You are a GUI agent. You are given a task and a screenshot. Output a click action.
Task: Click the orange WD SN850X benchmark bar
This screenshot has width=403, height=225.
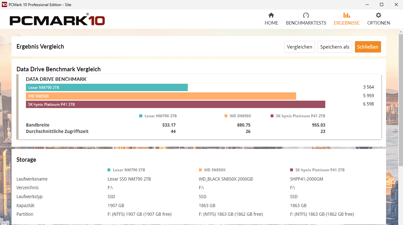[x=161, y=96]
